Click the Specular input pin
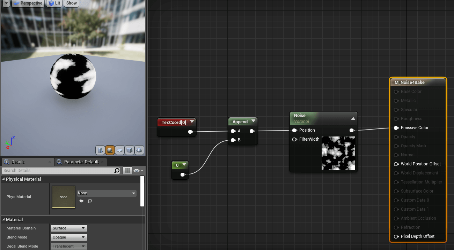Viewport: 454px width, 250px height. (x=396, y=110)
